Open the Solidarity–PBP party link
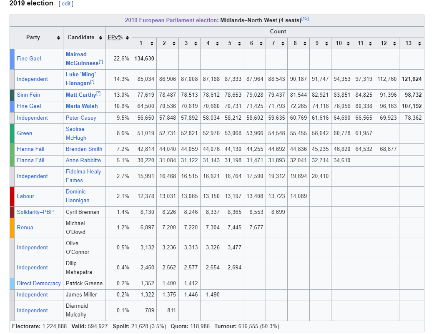 (35, 212)
